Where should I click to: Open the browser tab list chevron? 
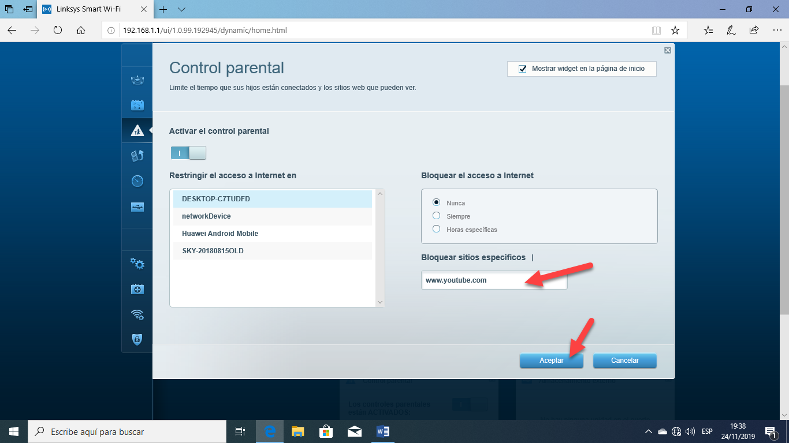point(181,9)
